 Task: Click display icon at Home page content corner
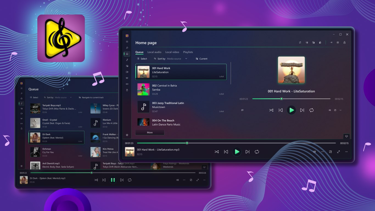tap(346, 136)
